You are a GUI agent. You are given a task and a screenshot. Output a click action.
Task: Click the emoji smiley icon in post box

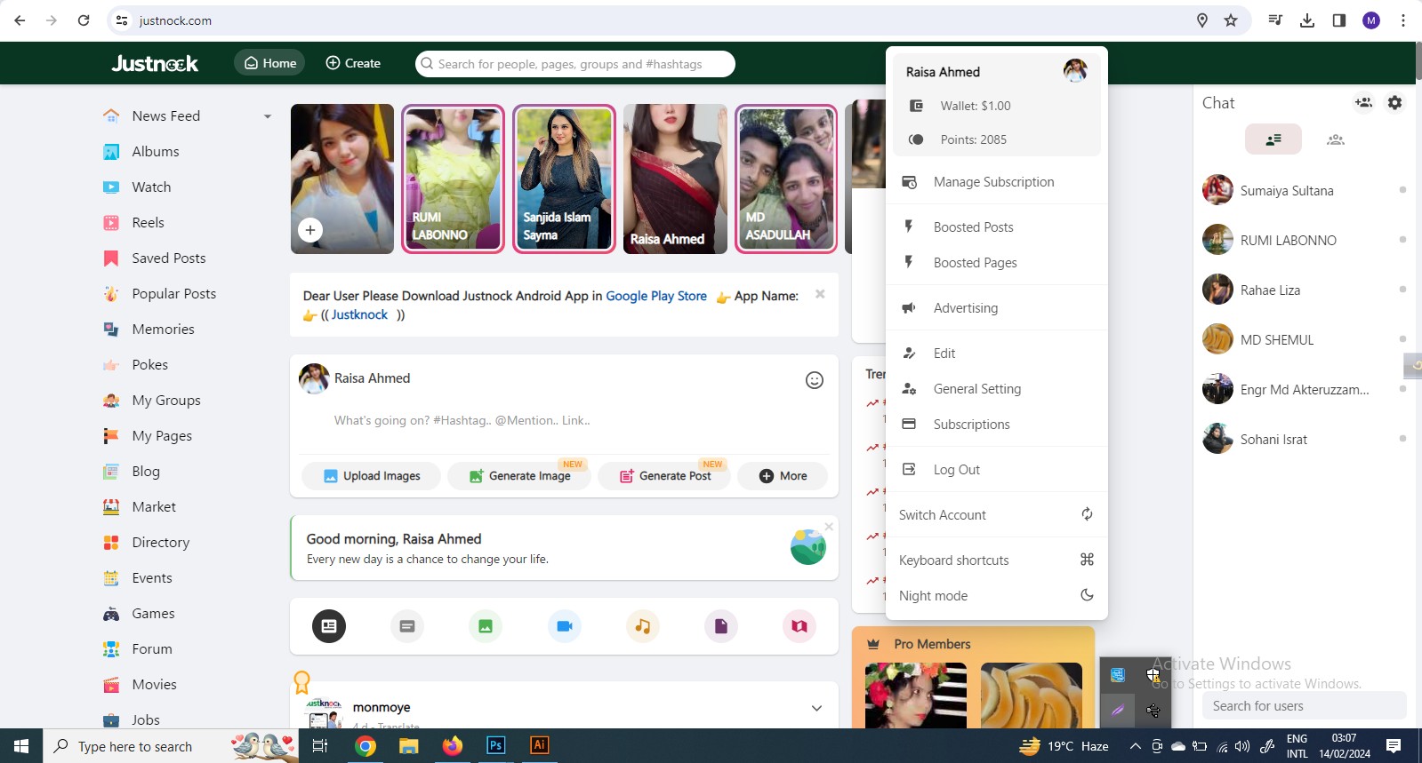tap(815, 380)
